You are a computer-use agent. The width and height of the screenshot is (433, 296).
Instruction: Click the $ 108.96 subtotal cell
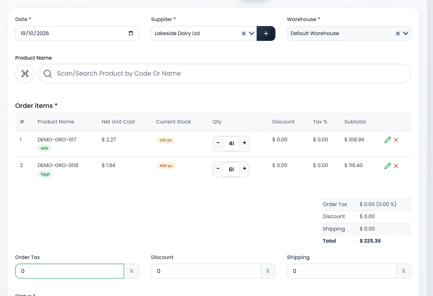(x=354, y=140)
